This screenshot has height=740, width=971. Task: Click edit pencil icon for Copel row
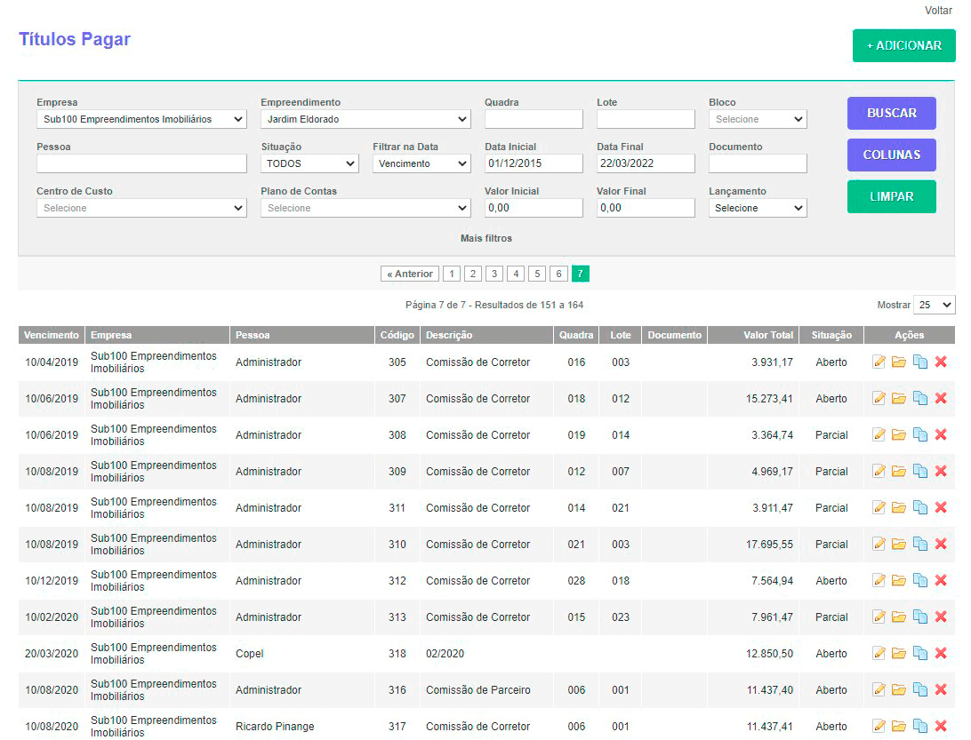click(x=879, y=654)
